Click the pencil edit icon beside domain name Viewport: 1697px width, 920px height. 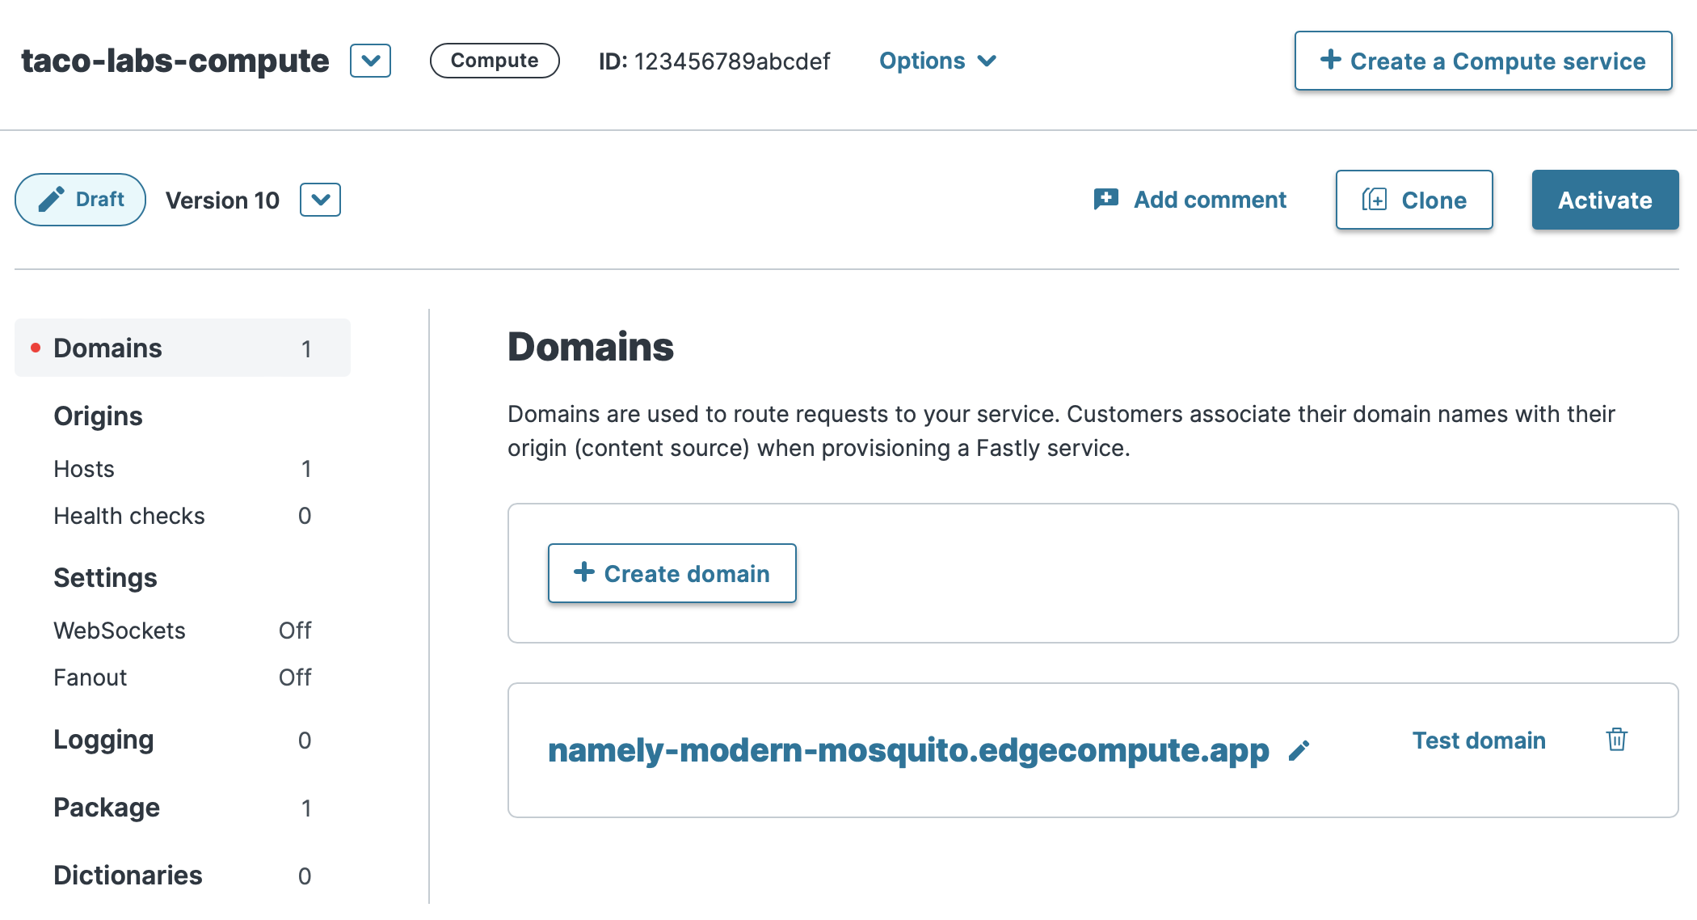(1299, 751)
